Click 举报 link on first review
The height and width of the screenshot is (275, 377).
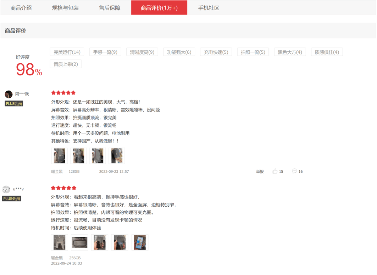[260, 172]
